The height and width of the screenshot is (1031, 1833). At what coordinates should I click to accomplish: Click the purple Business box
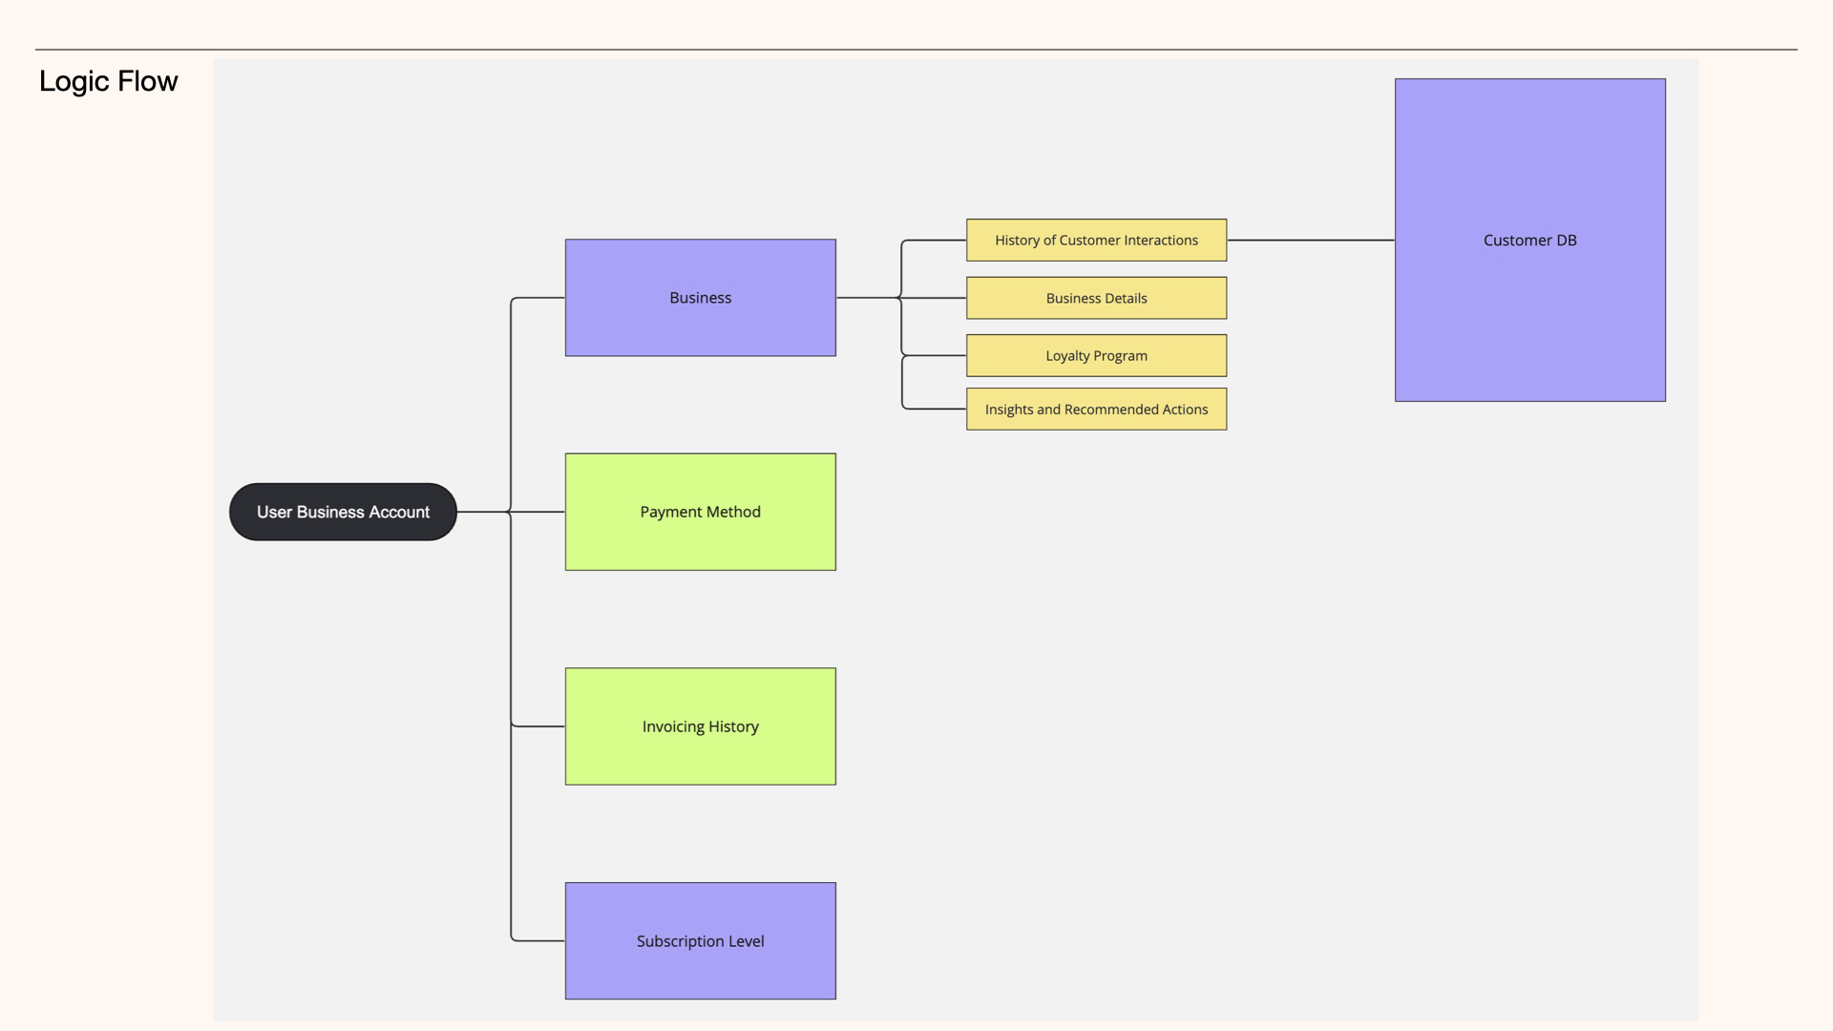700,298
